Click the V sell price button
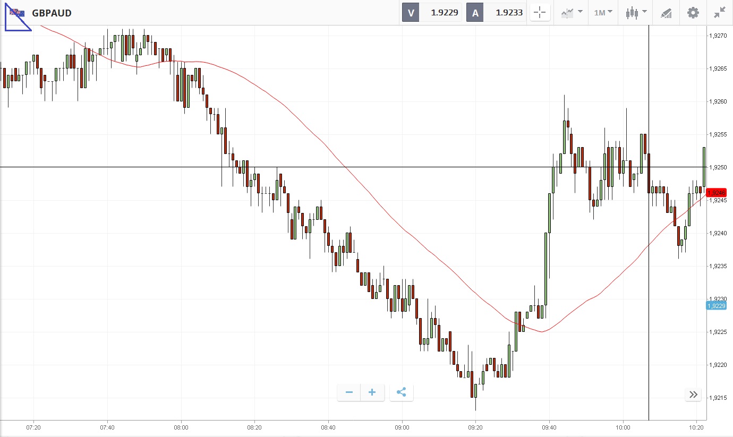This screenshot has width=733, height=437. (x=432, y=13)
